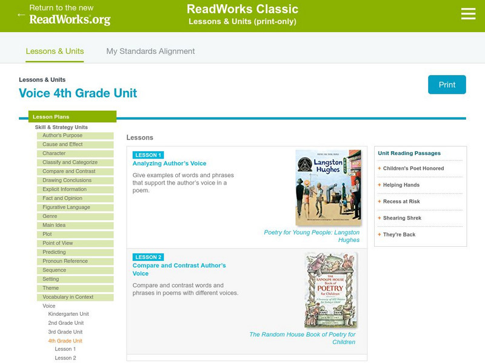Image resolution: width=485 pixels, height=363 pixels.
Task: Open Drawing Conclusions unit
Action: click(x=75, y=180)
